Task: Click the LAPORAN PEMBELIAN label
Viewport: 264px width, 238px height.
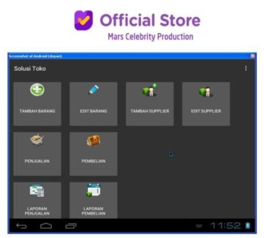Action: 93,211
